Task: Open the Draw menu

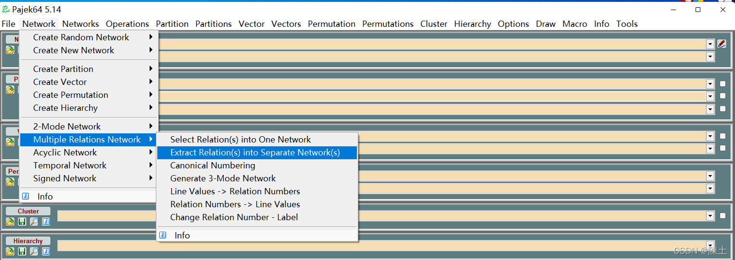Action: click(545, 24)
